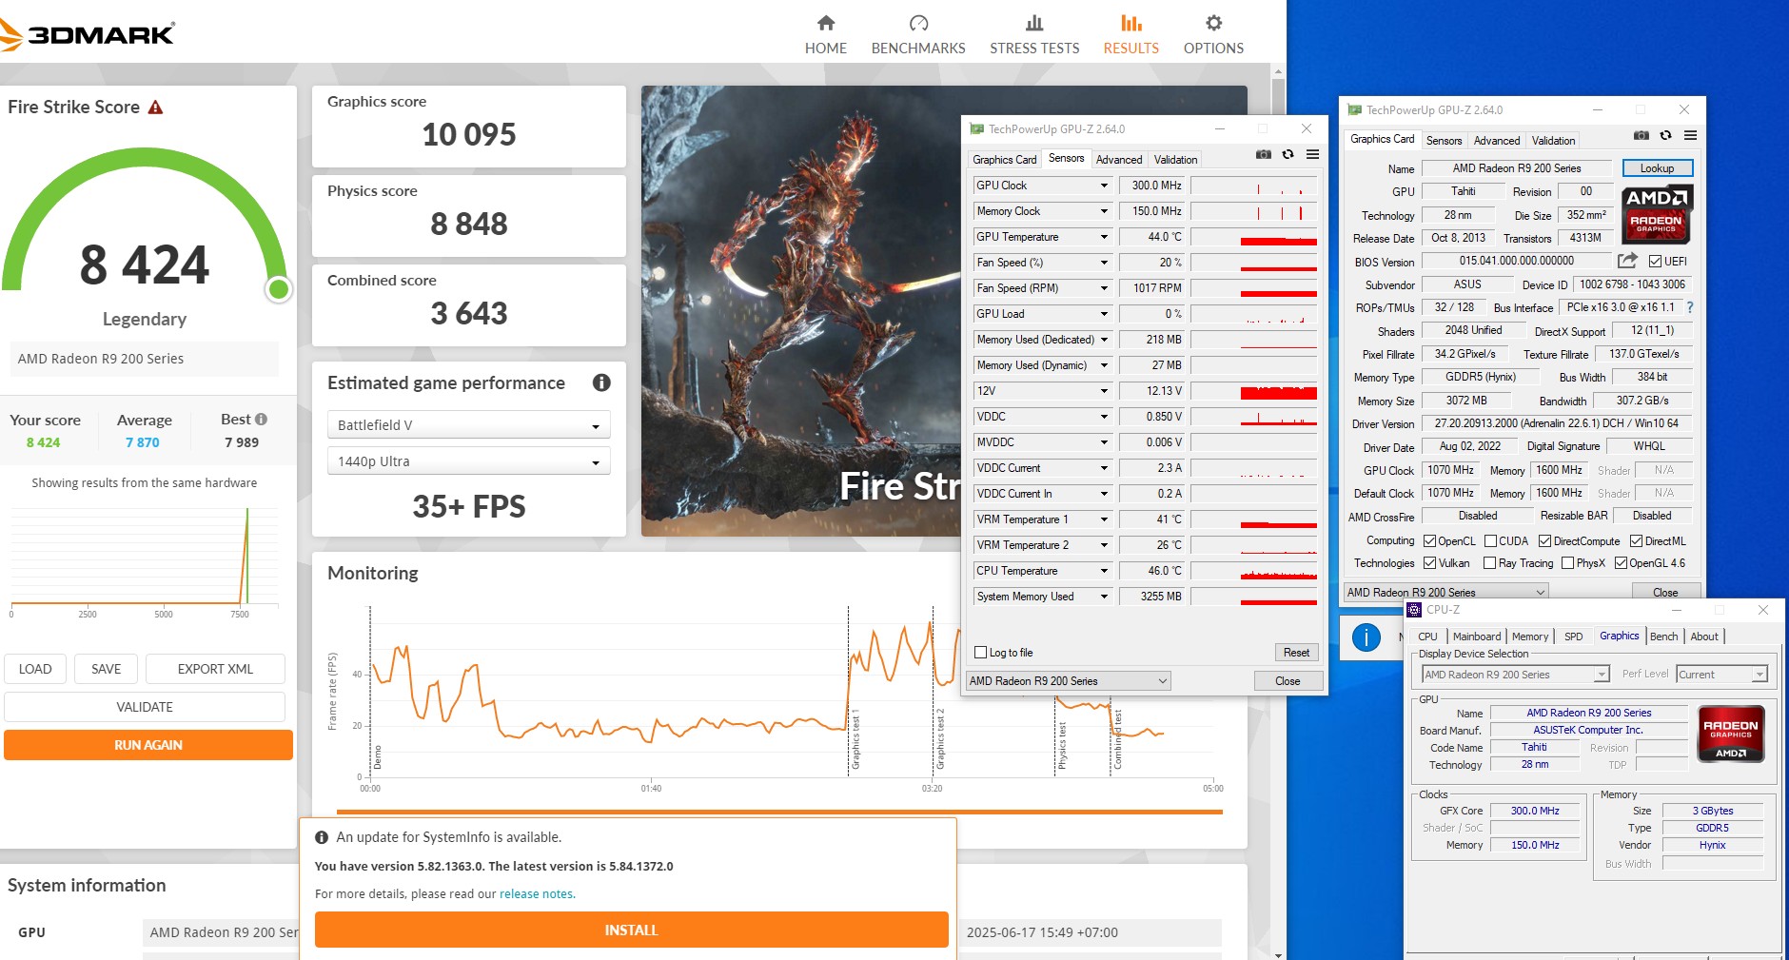1789x960 pixels.
Task: Open the Options gear icon
Action: click(1213, 24)
